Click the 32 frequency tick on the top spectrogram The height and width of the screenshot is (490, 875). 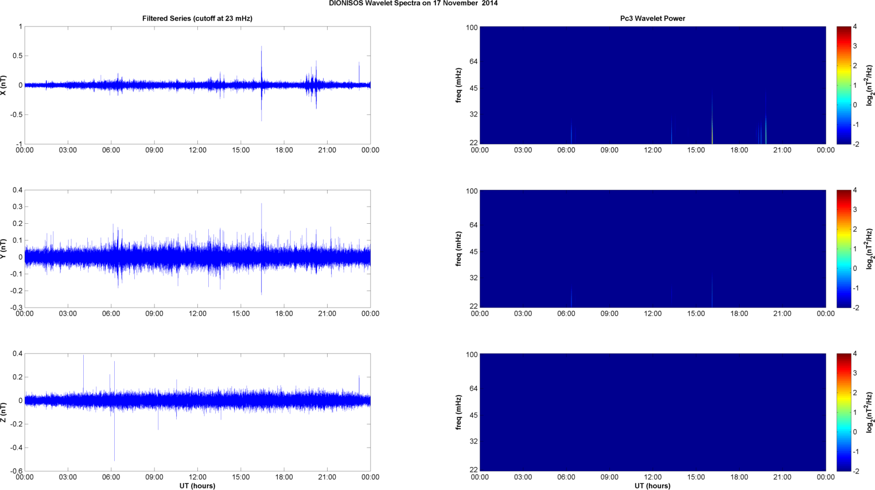coord(473,114)
